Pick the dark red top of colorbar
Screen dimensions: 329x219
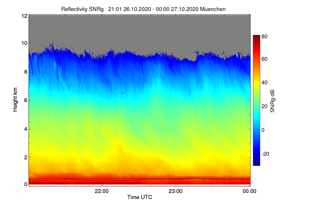click(x=256, y=37)
